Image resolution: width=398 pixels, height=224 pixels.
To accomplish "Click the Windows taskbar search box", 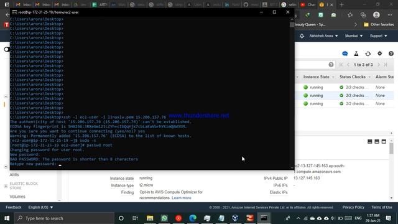I will tap(64, 218).
